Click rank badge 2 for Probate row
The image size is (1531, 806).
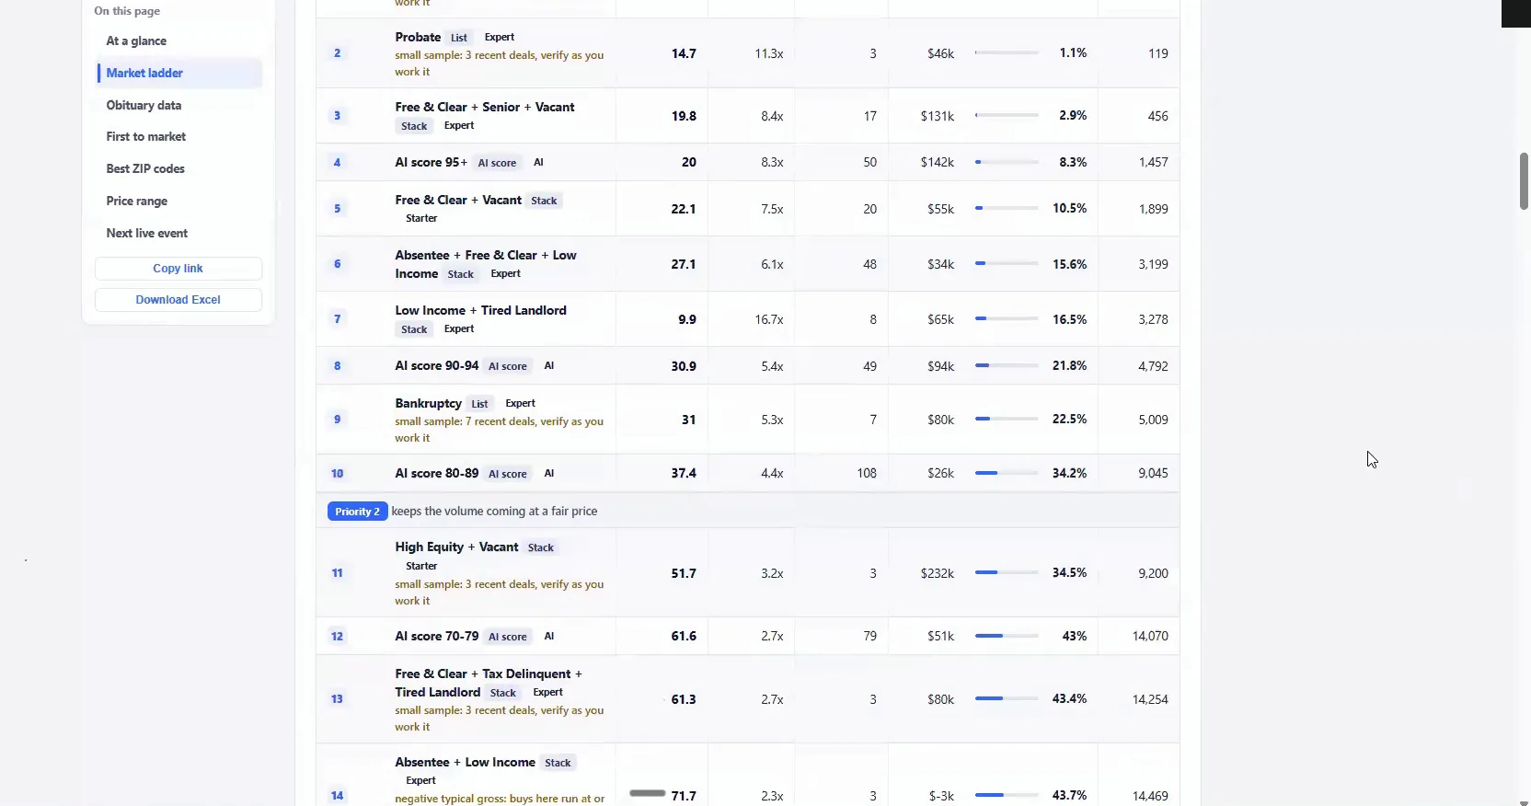[338, 53]
